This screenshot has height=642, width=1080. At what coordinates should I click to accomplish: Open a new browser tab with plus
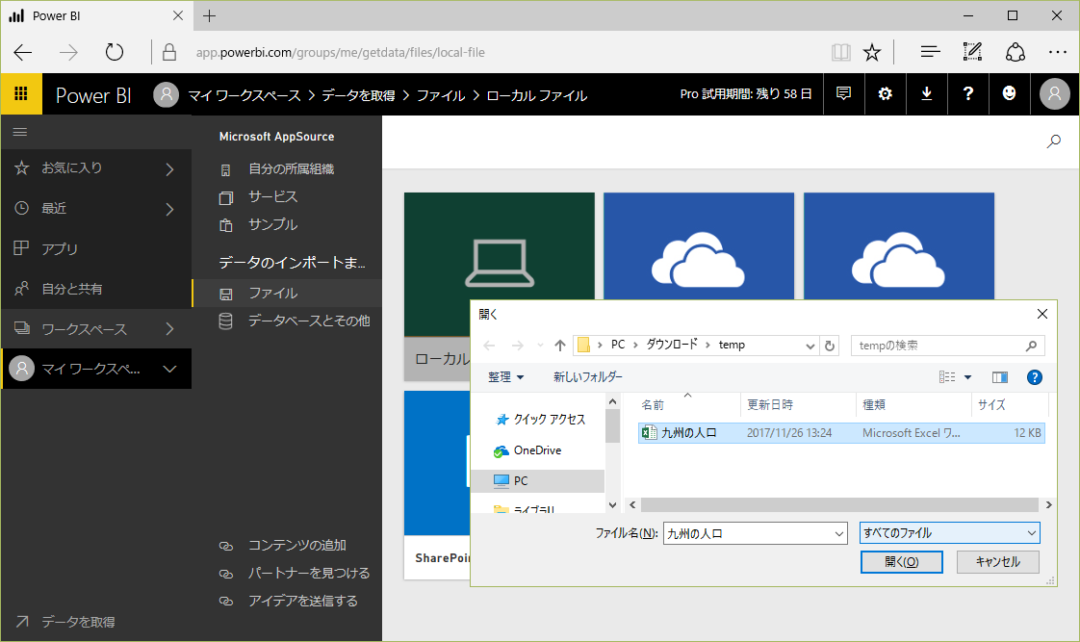click(x=210, y=15)
